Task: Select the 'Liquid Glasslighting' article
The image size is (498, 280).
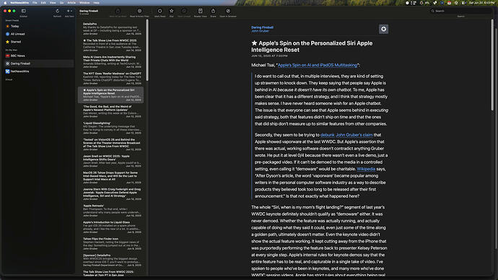Action: (110, 128)
